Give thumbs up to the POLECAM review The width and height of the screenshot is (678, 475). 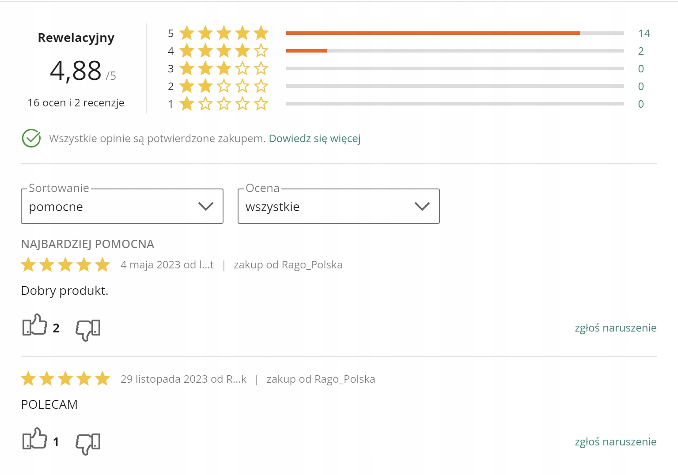coord(35,439)
